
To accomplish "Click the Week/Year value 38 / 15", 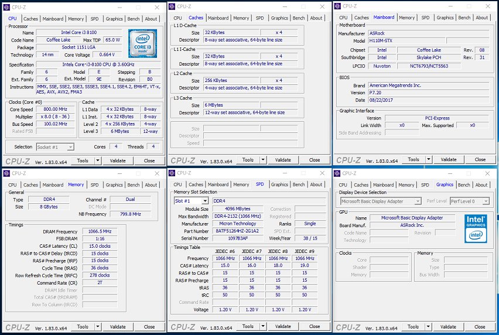I will [x=310, y=238].
